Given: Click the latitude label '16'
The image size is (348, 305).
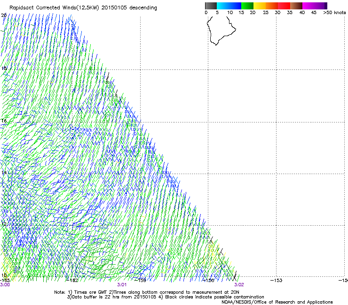Looking at the screenshot, I should pyautogui.click(x=4, y=121).
